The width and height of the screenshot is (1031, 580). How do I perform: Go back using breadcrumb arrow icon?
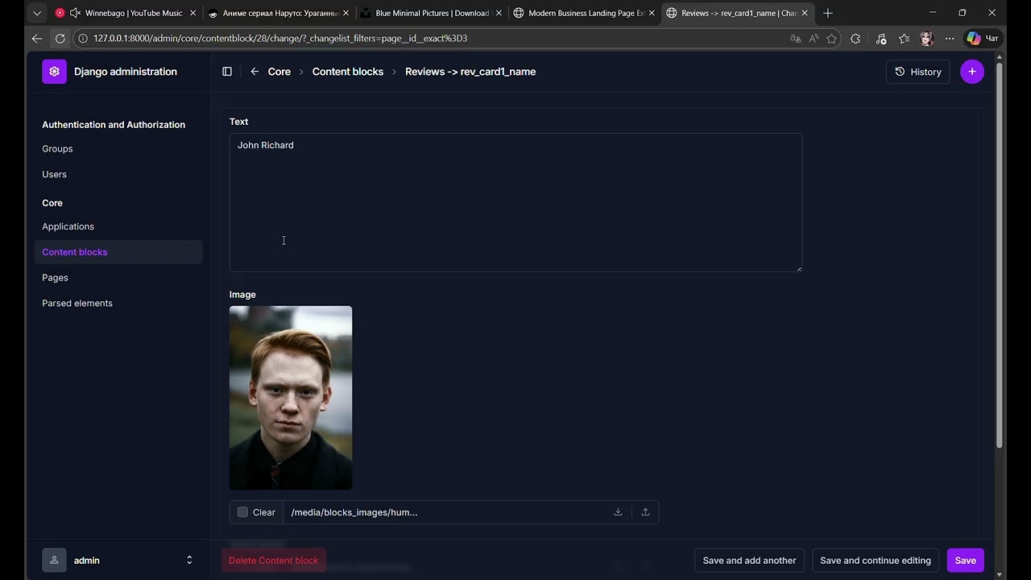pyautogui.click(x=255, y=72)
